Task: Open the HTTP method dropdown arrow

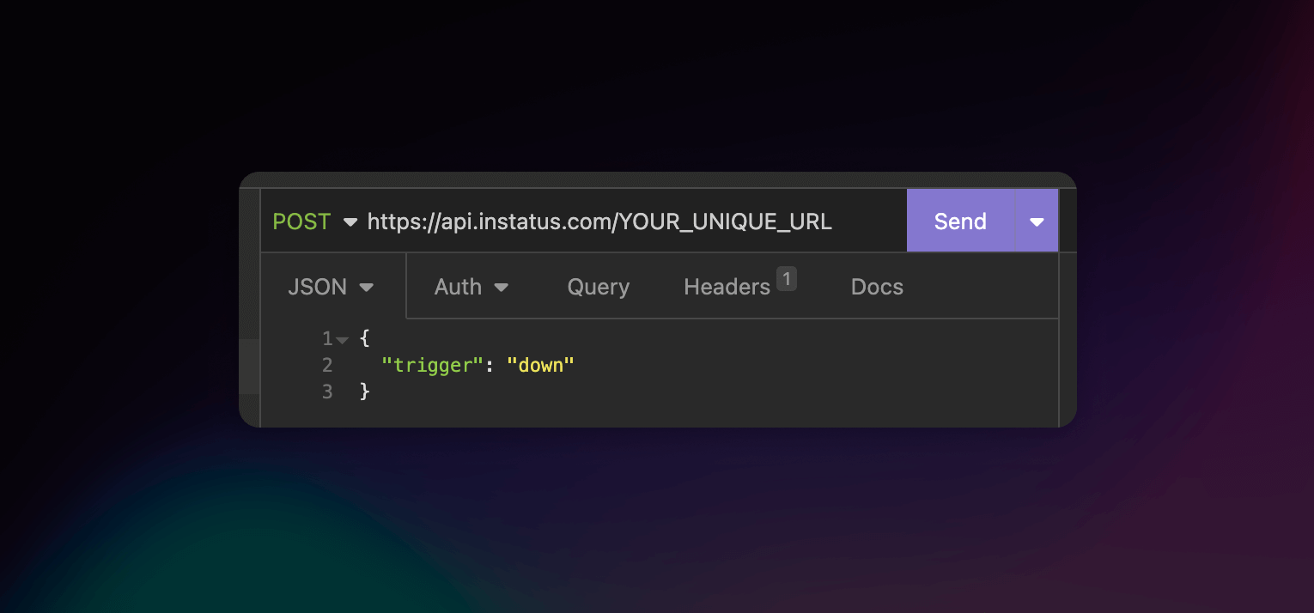Action: tap(350, 222)
